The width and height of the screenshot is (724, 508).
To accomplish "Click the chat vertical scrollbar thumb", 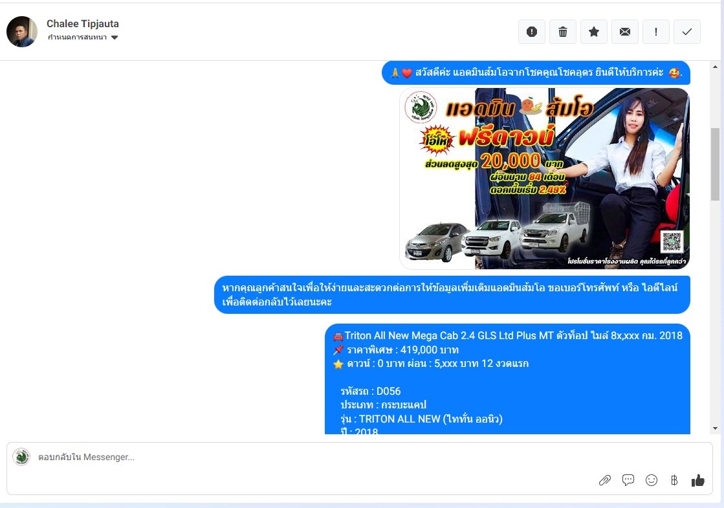I will (715, 164).
